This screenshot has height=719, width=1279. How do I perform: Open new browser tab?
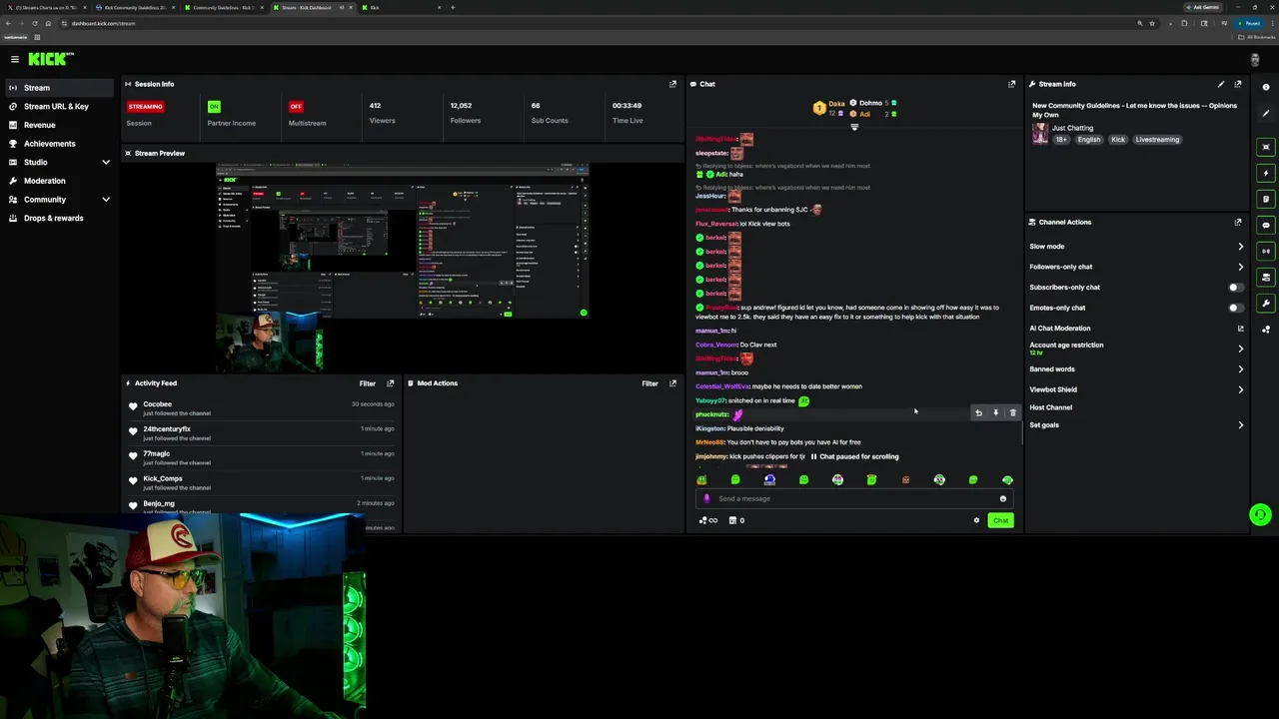(x=453, y=7)
